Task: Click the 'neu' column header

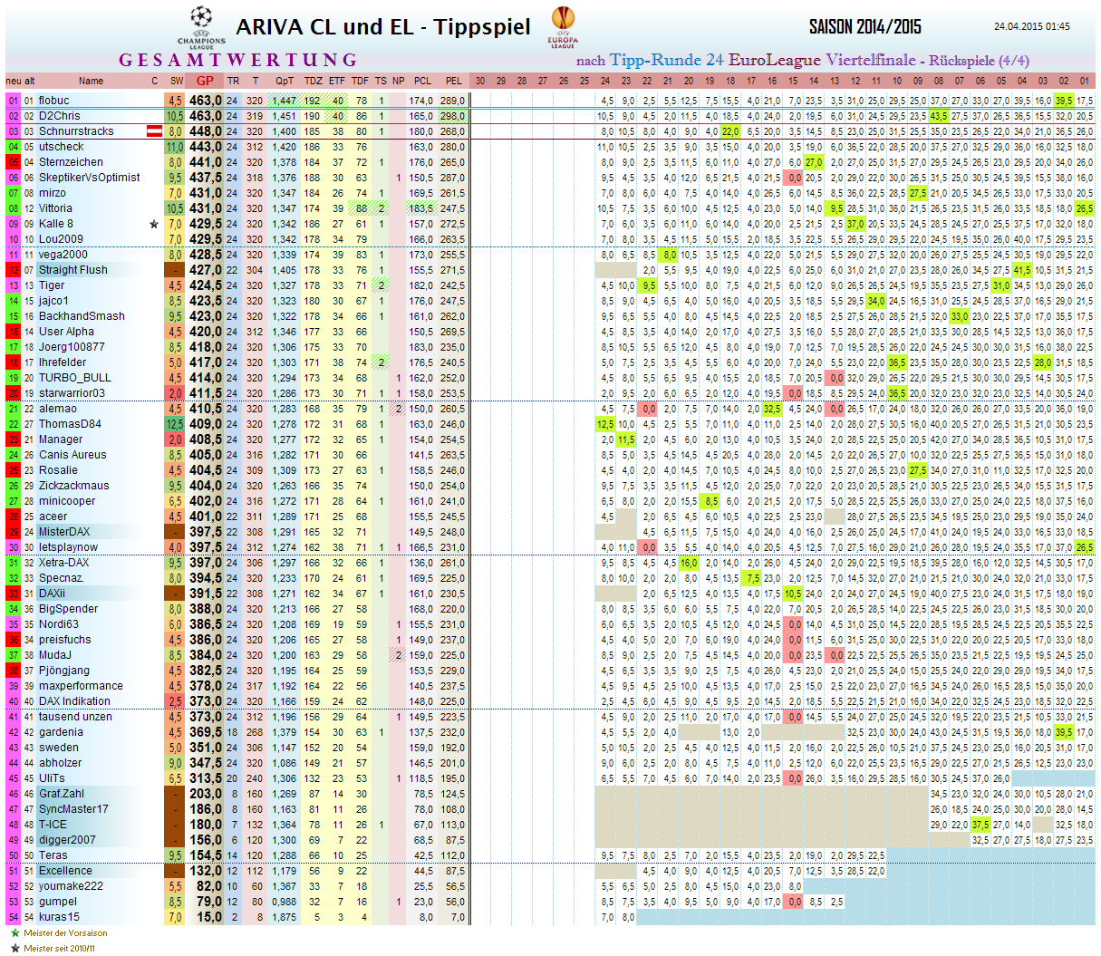Action: [x=14, y=82]
